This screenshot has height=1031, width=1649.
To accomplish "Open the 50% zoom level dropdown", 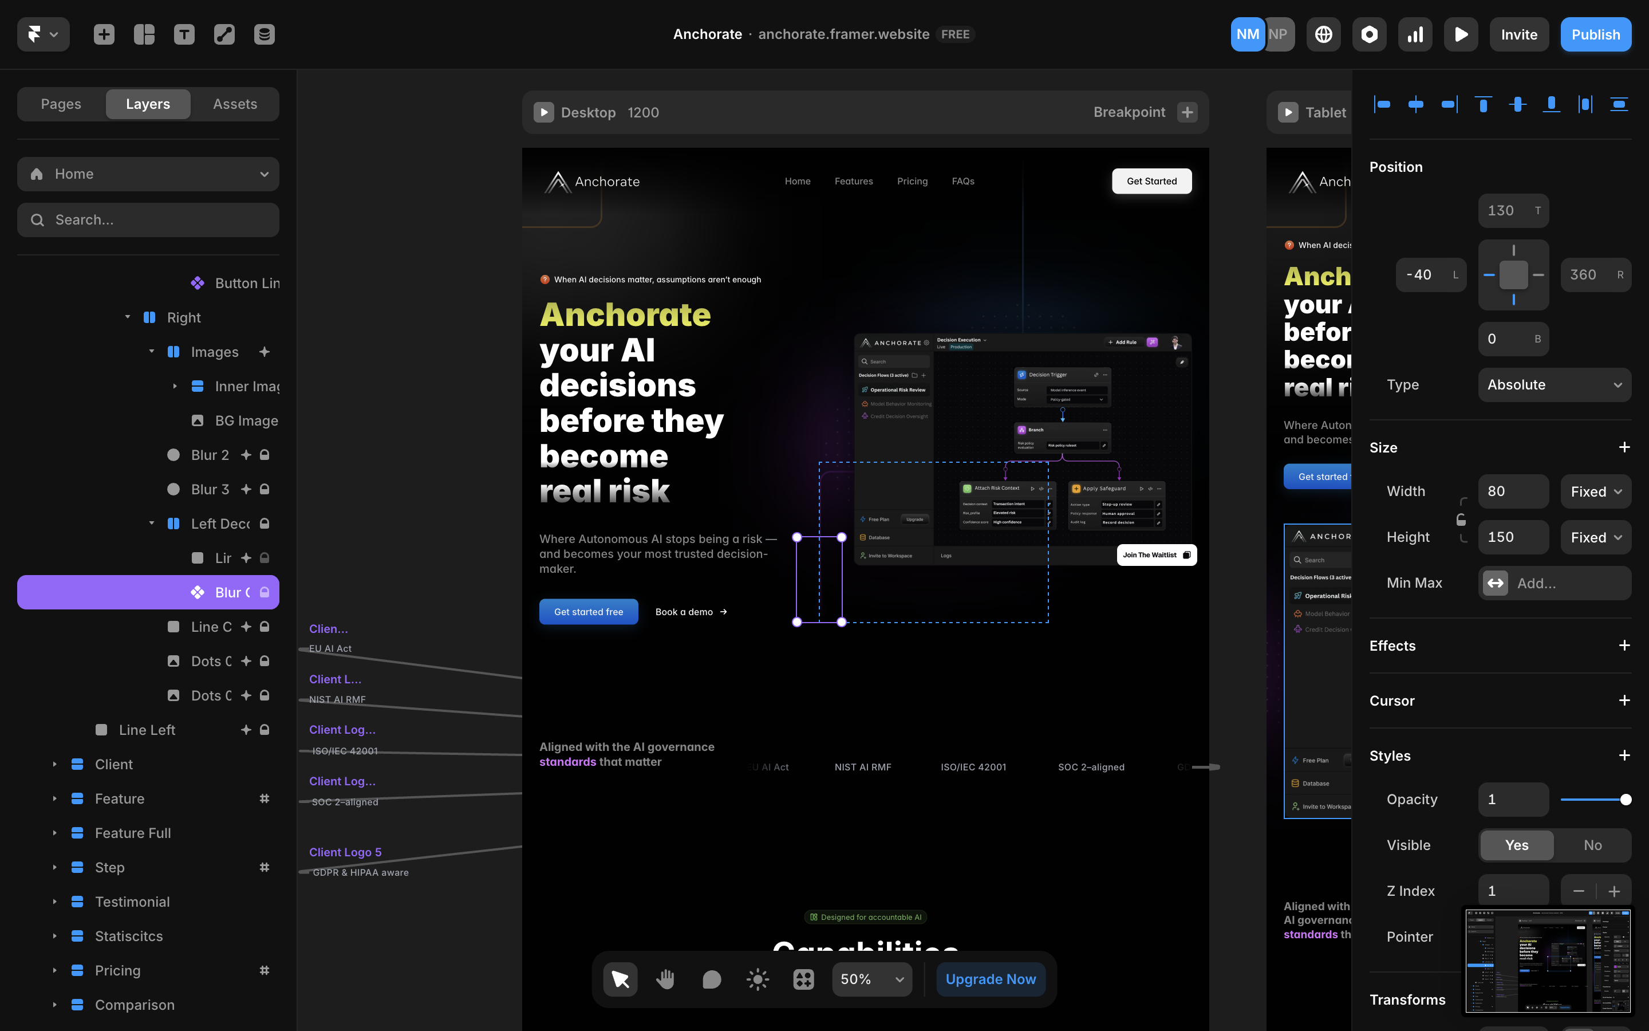I will click(x=871, y=979).
